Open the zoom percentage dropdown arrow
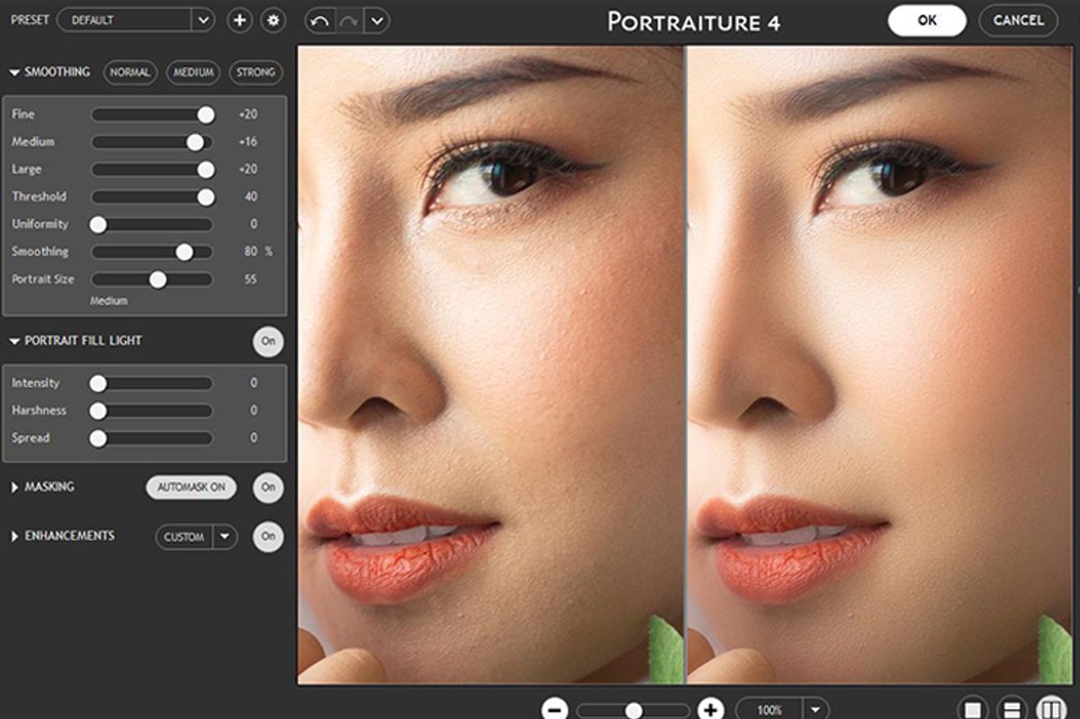1080x719 pixels. [817, 709]
